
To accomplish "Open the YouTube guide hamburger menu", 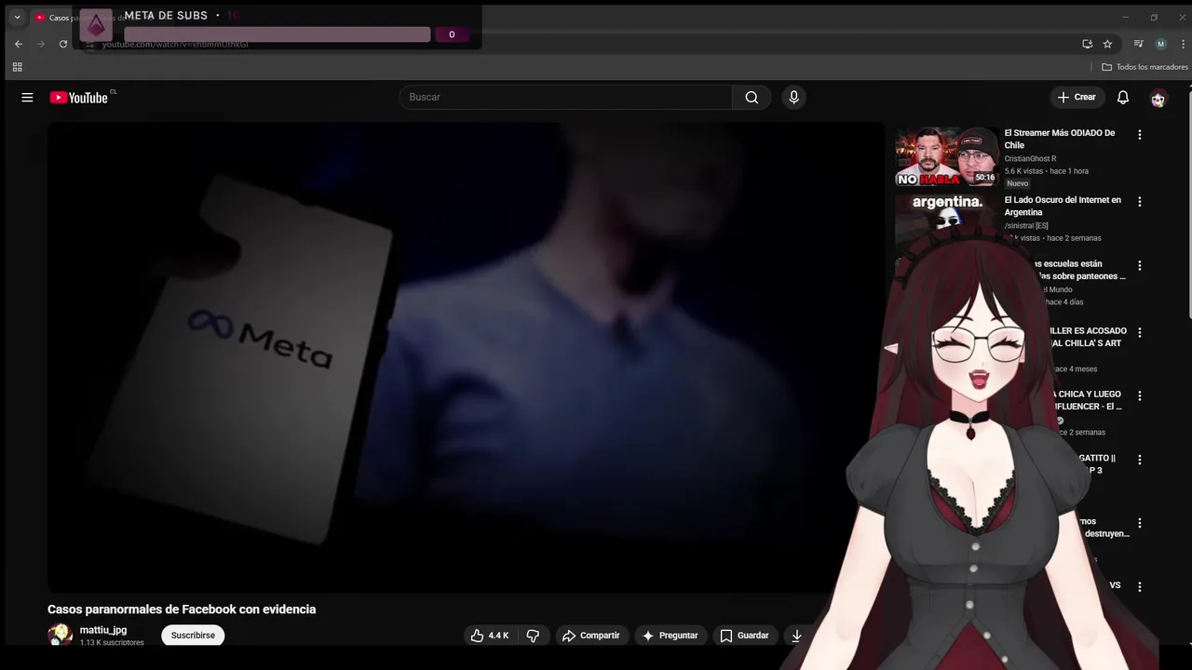I will coord(27,98).
